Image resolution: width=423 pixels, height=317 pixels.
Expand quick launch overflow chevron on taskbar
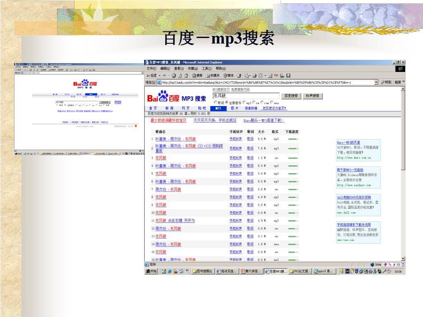[187, 271]
